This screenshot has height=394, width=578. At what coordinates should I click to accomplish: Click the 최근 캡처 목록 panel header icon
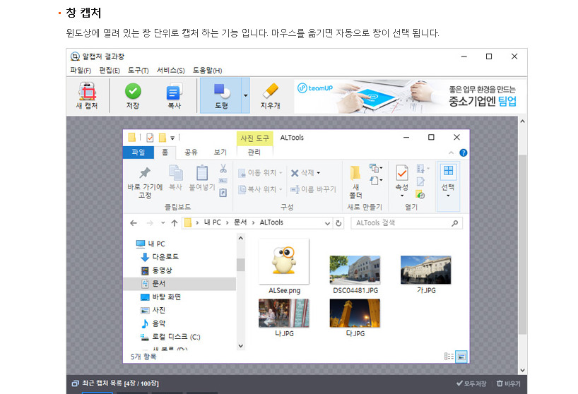point(75,383)
